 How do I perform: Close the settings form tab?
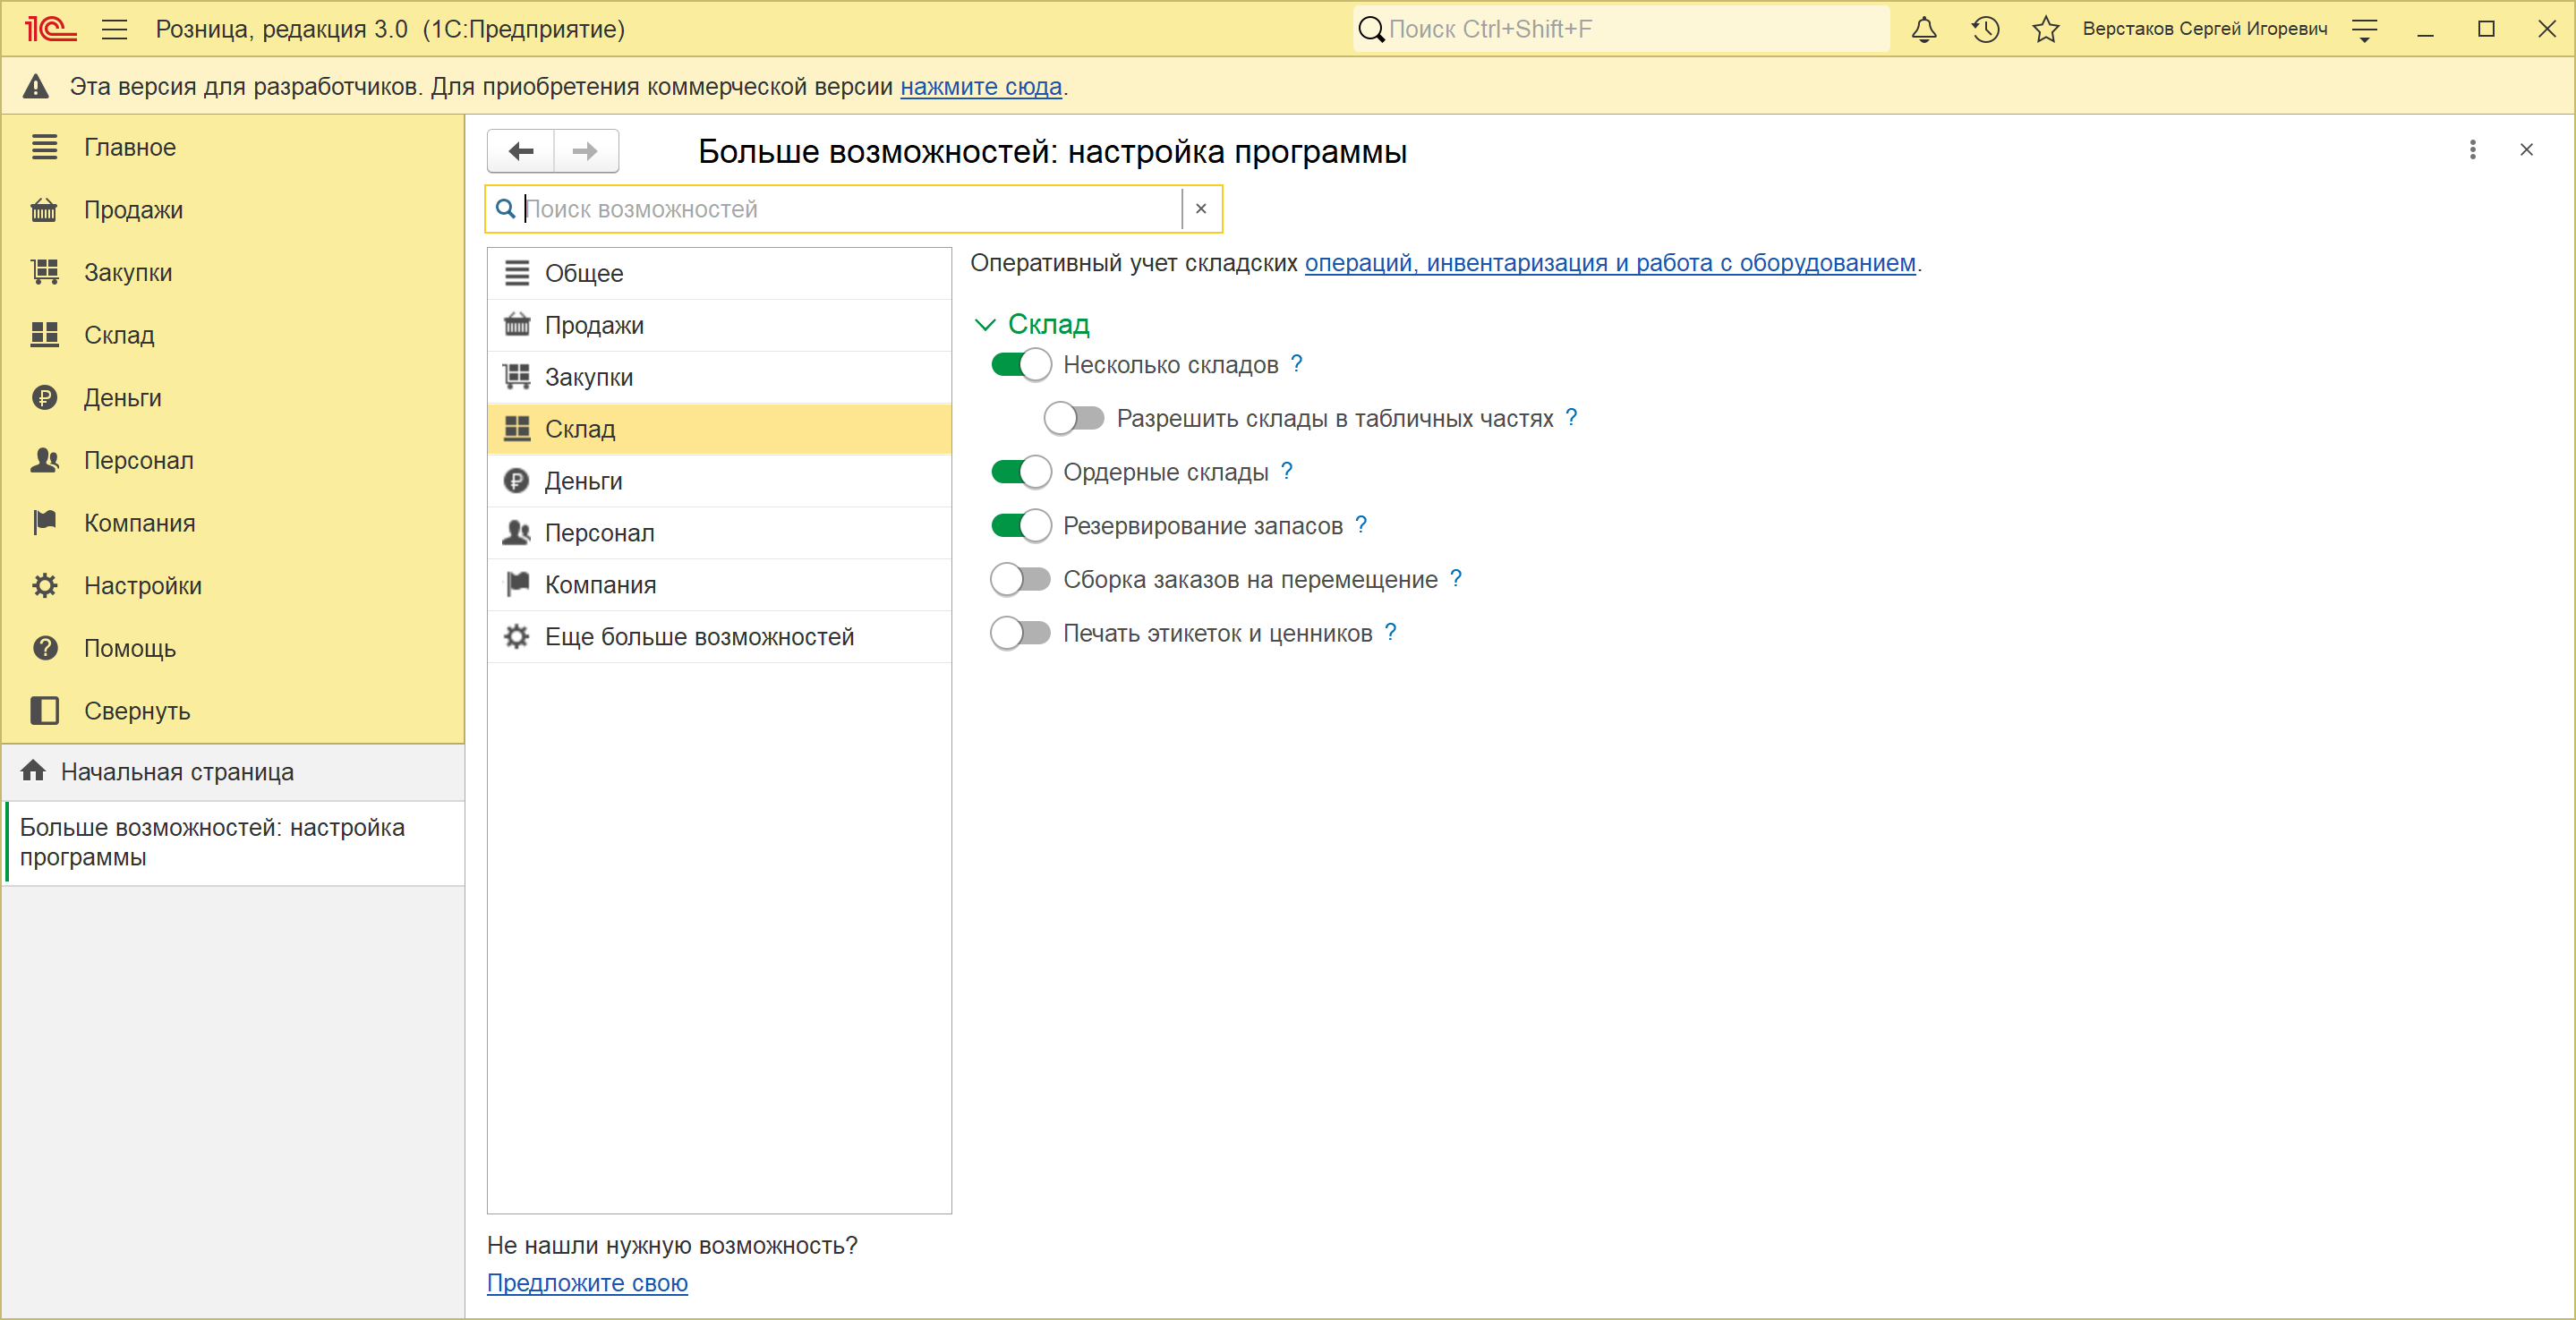(2526, 150)
